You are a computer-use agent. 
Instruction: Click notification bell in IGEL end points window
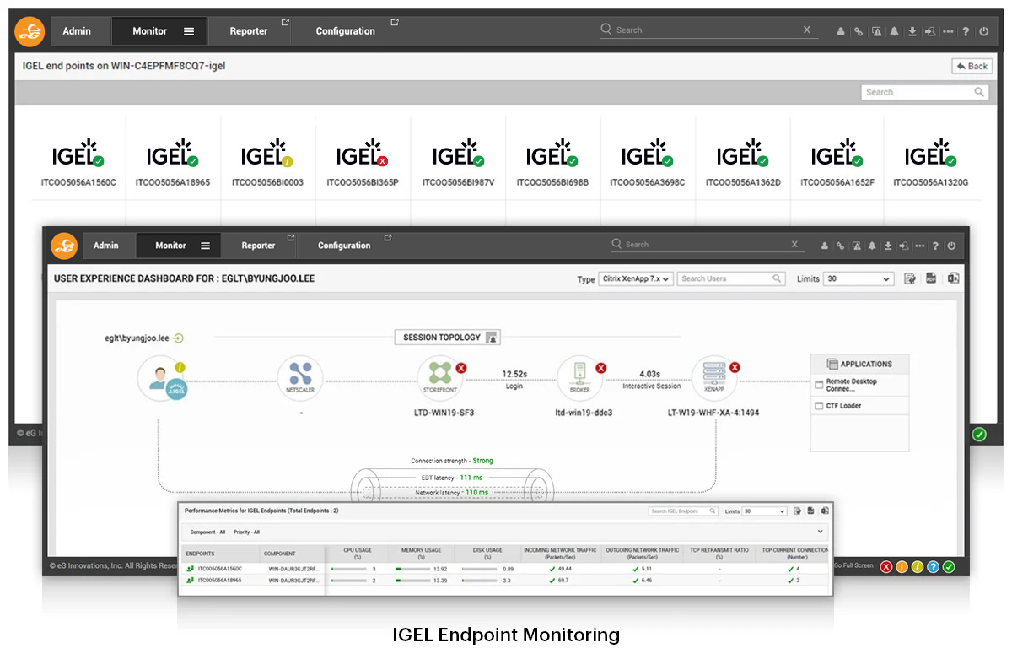(x=894, y=31)
